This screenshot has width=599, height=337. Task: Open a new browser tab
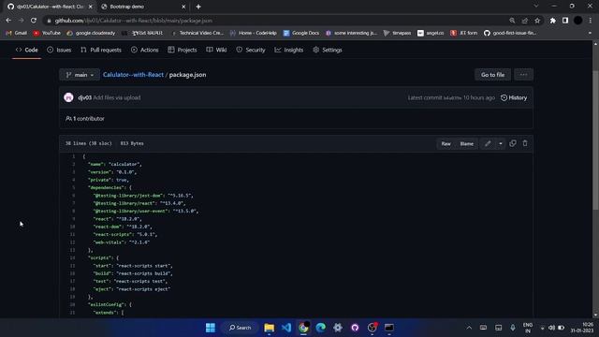[x=198, y=7]
